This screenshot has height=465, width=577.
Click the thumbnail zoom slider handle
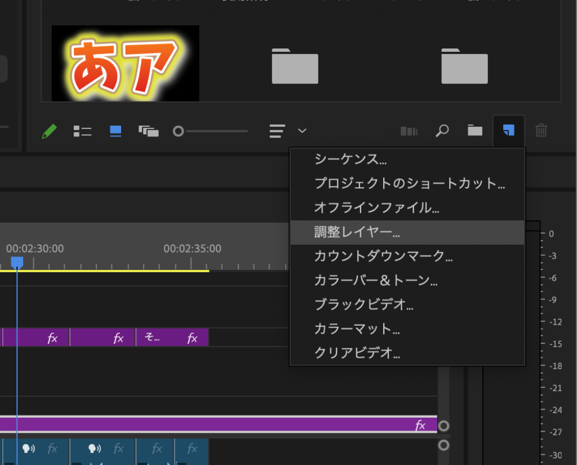click(x=179, y=131)
